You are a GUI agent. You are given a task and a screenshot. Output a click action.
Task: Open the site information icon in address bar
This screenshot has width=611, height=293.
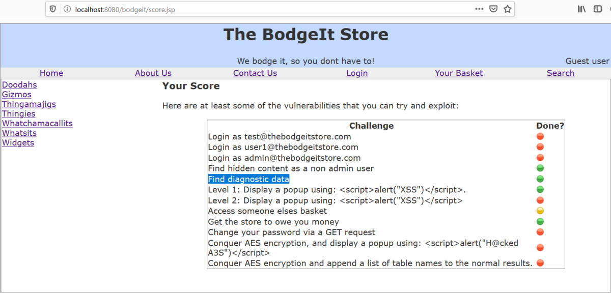click(67, 9)
